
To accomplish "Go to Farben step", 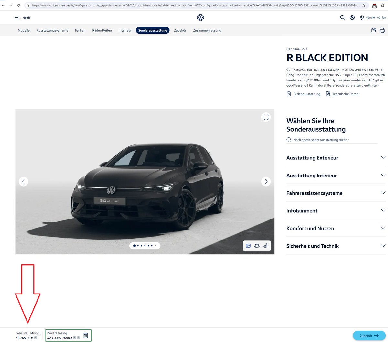I will click(x=80, y=30).
